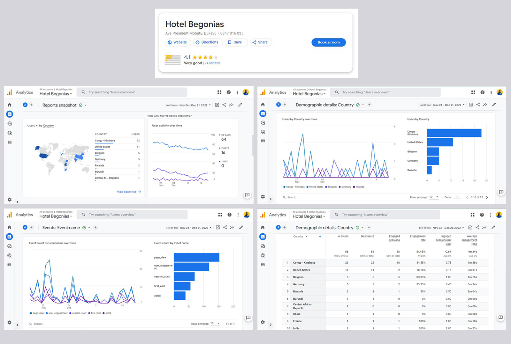Open the date range in Demographic details chart window
Screen dimensions: 511x344
coord(442,105)
